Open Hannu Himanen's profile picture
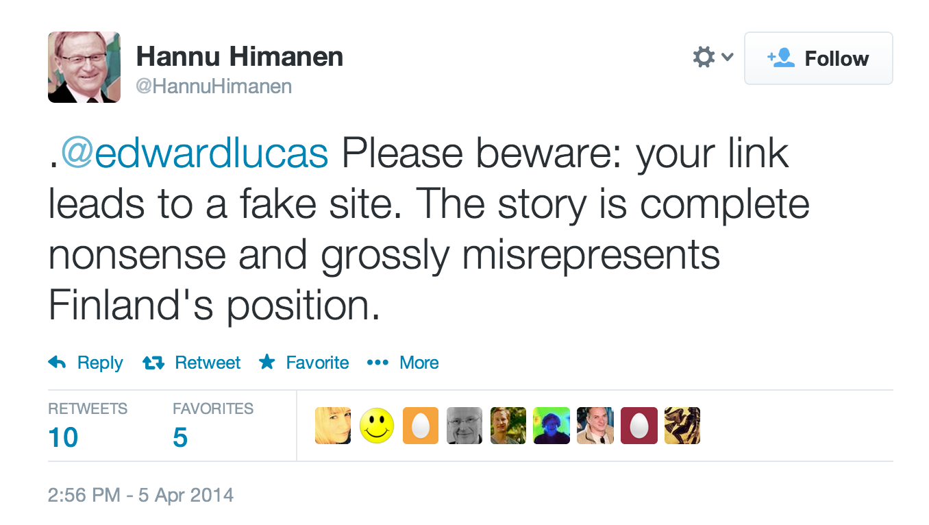The height and width of the screenshot is (525, 929). coord(84,67)
